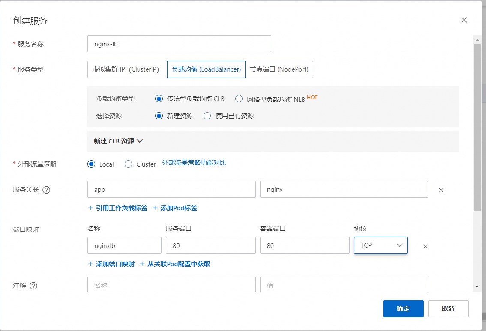The width and height of the screenshot is (486, 331).
Task: Remove the app/nginx label row
Action: pyautogui.click(x=441, y=190)
